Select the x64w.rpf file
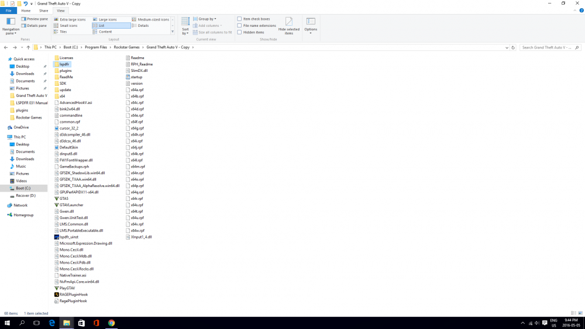 (135, 231)
